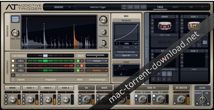This screenshot has height=110, width=214.
Task: Click the AD MASTER button
Action: point(181,88)
